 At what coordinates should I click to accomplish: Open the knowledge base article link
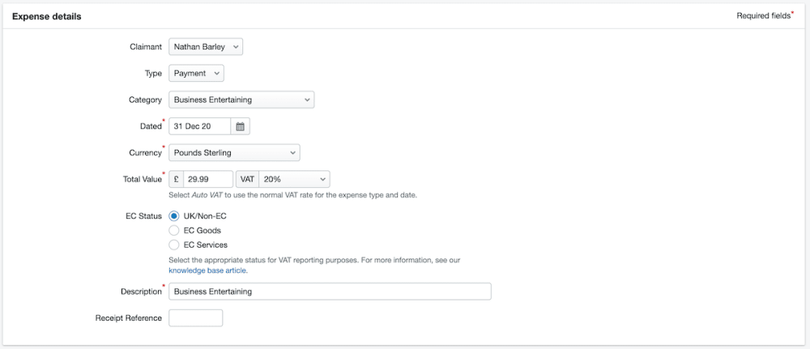(x=207, y=270)
